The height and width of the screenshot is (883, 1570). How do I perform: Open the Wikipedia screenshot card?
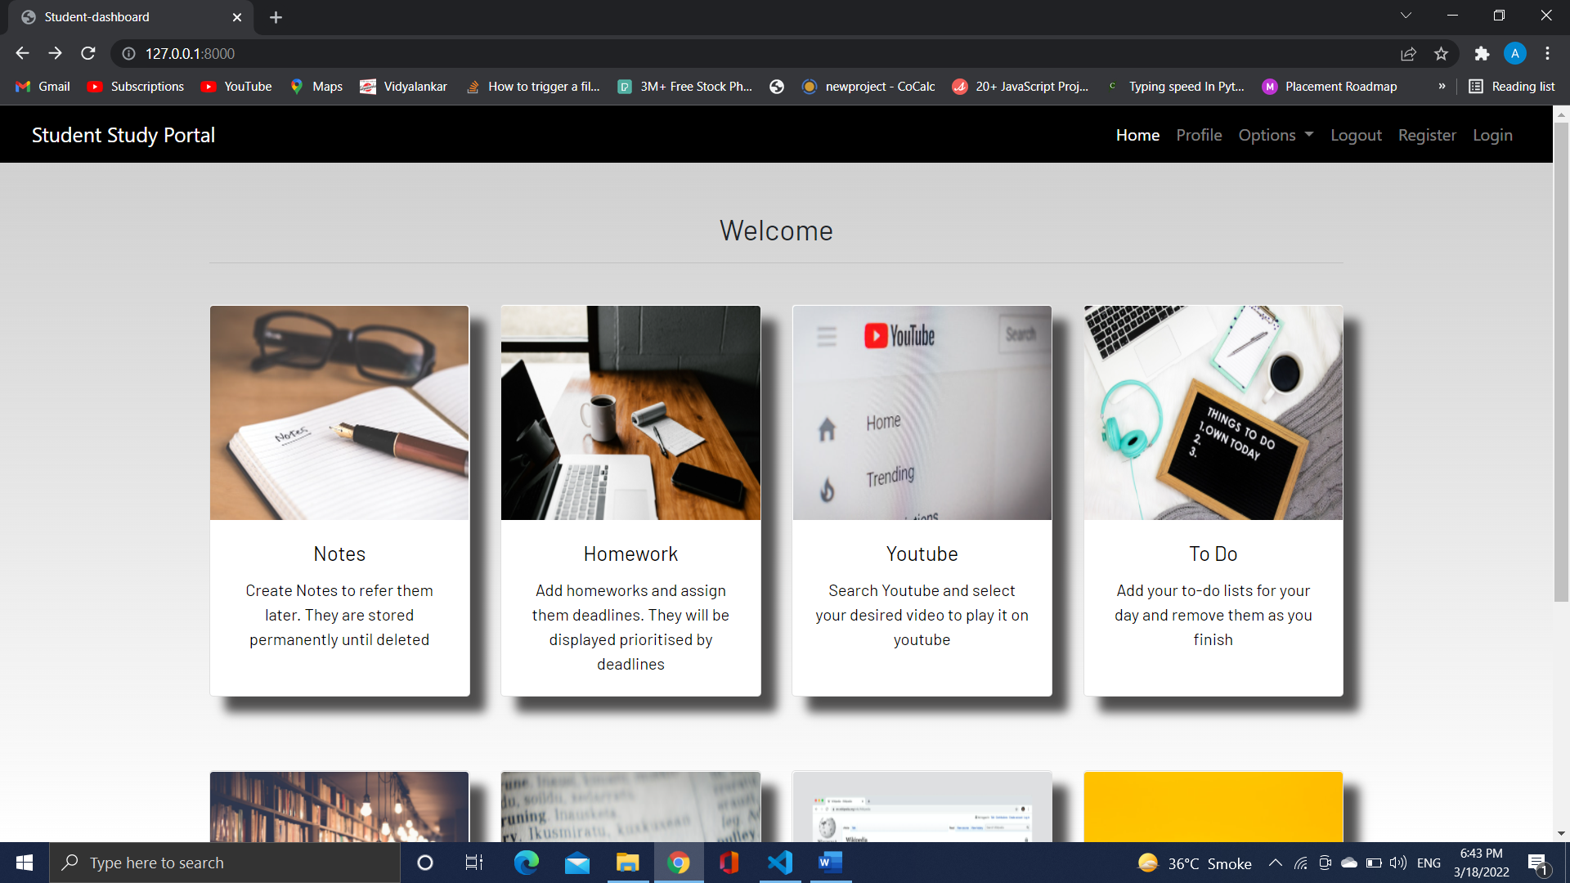click(x=922, y=807)
